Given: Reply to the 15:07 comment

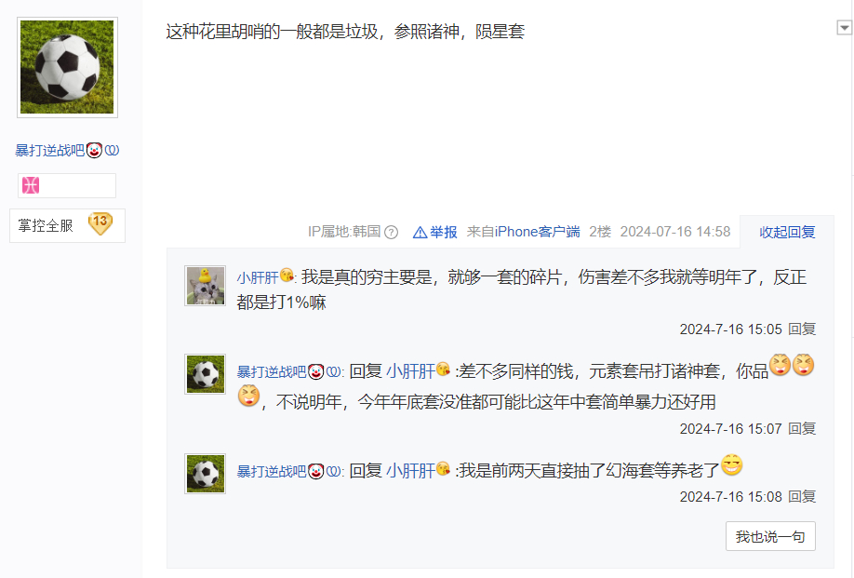Looking at the screenshot, I should 802,429.
